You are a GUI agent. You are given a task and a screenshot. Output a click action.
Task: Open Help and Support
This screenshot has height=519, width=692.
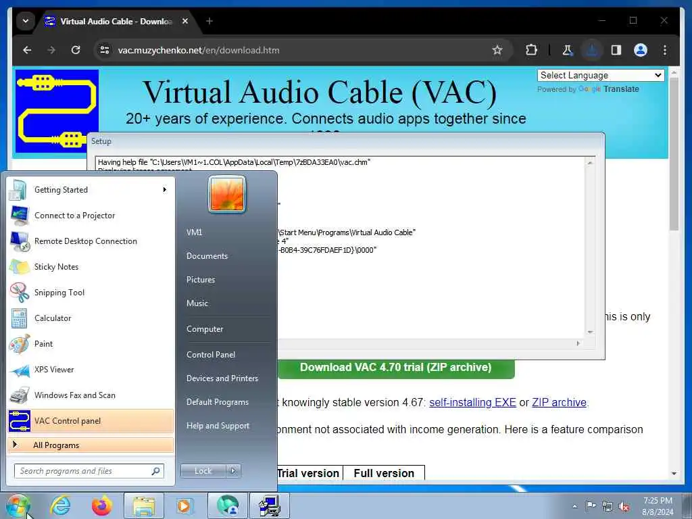point(218,426)
